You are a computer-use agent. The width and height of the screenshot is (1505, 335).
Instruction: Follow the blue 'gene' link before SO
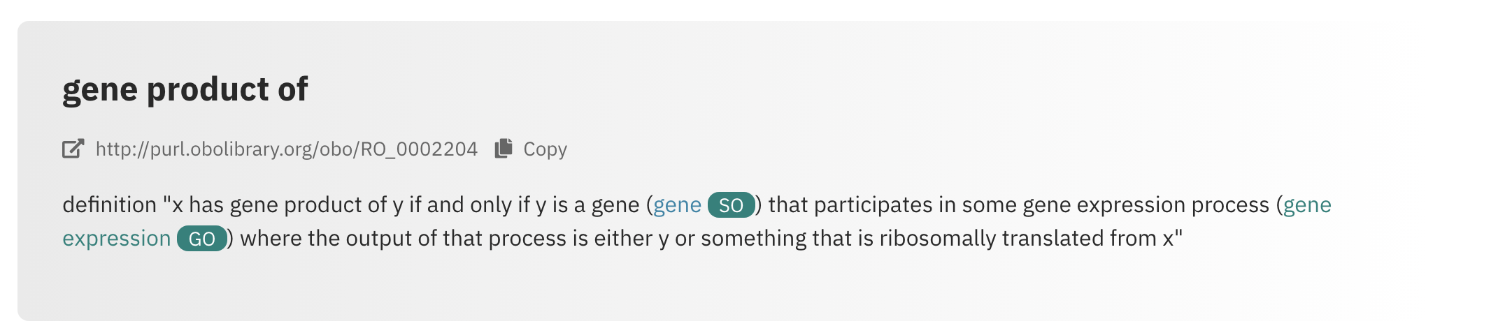click(677, 205)
